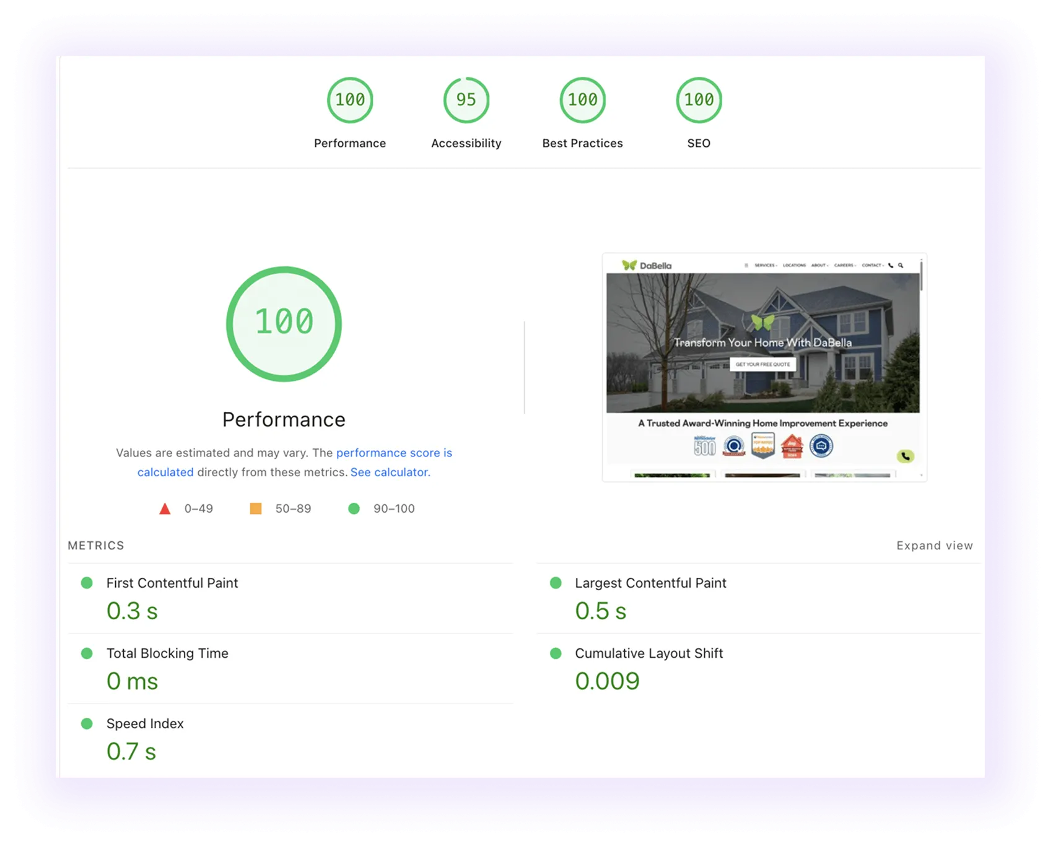Click the hamburger menu icon in DaBella header

pyautogui.click(x=746, y=265)
